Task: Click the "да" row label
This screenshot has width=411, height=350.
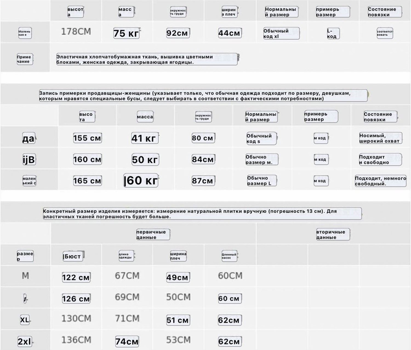Action: click(x=29, y=138)
